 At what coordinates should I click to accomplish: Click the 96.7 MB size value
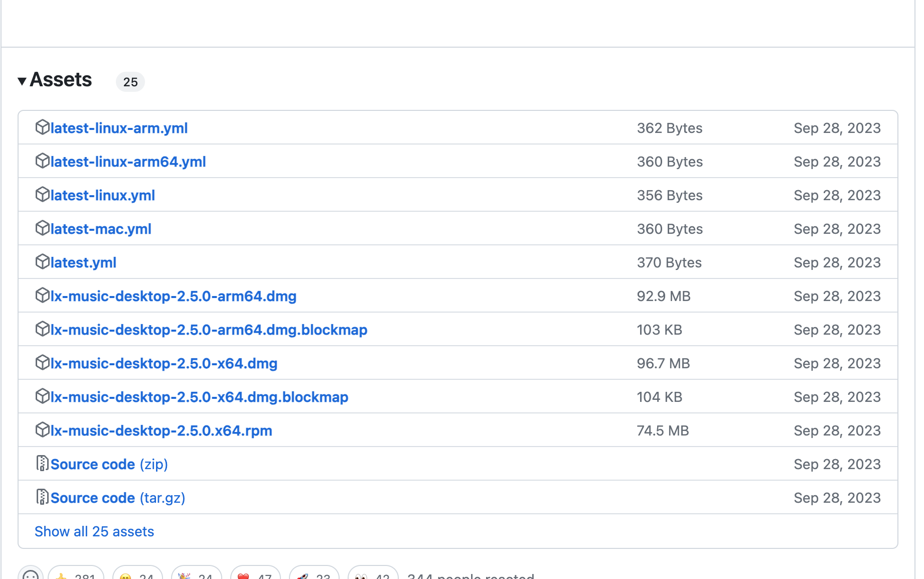(x=664, y=363)
